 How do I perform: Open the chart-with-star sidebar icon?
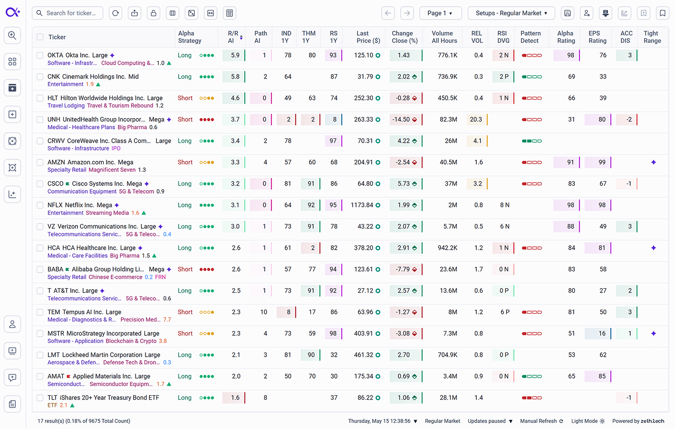(x=12, y=194)
